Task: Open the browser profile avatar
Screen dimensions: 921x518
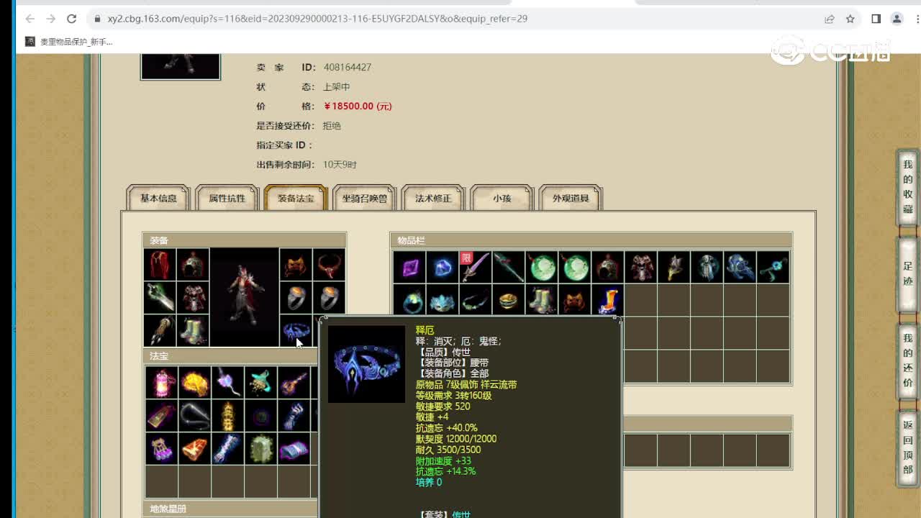Action: pos(897,19)
